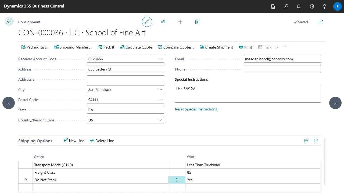
Task: Go to next consignment record
Action: [x=335, y=103]
